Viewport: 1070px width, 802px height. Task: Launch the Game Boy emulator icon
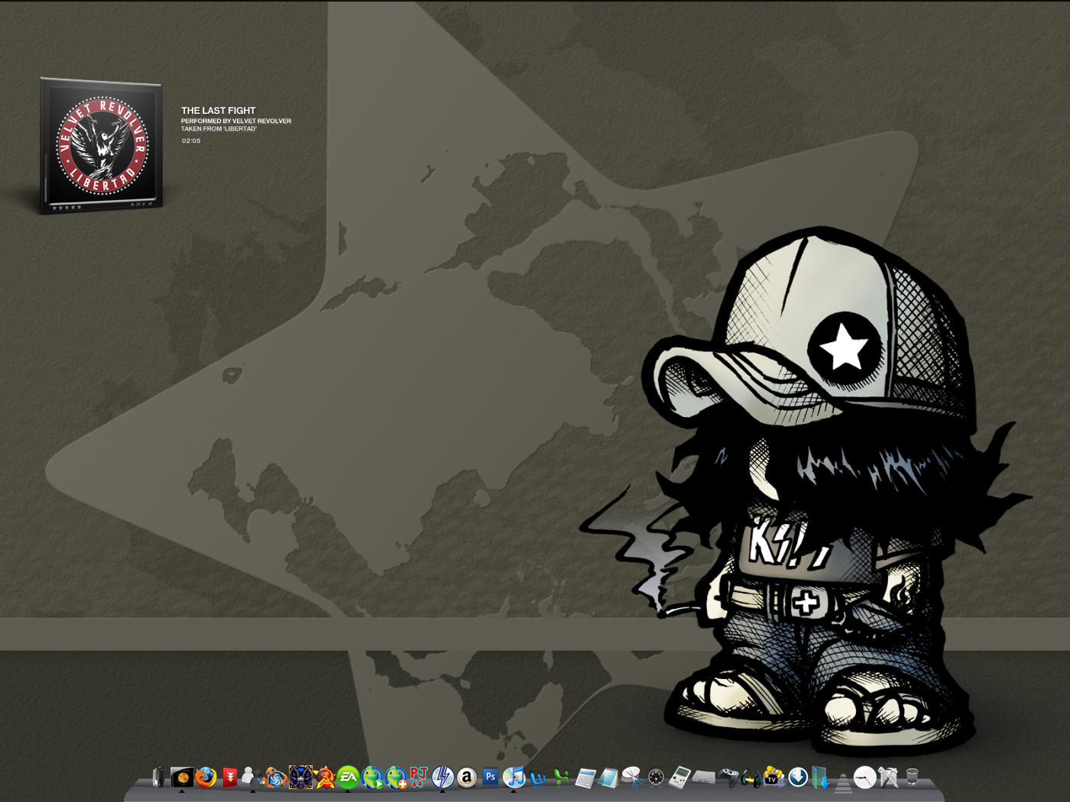[x=679, y=778]
